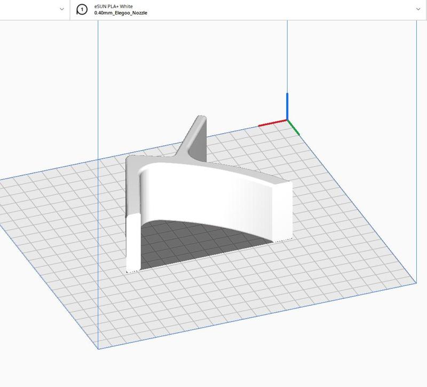Image resolution: width=427 pixels, height=387 pixels.
Task: Click the red X axis line
Action: tap(272, 123)
